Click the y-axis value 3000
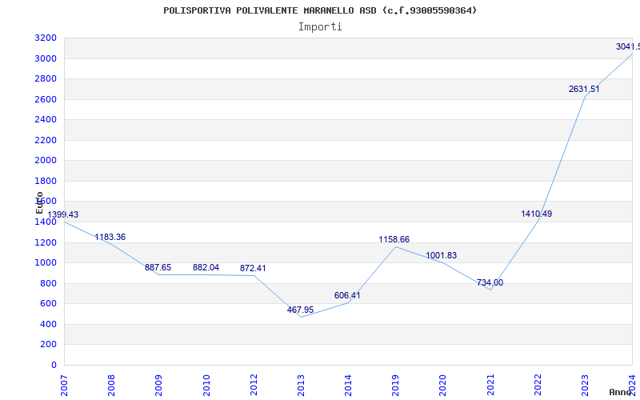 tap(46, 58)
